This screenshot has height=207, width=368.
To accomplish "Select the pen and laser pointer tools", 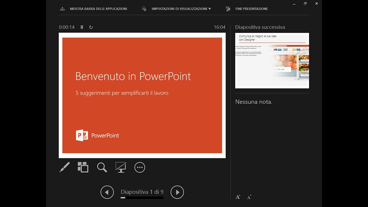I will [65, 167].
